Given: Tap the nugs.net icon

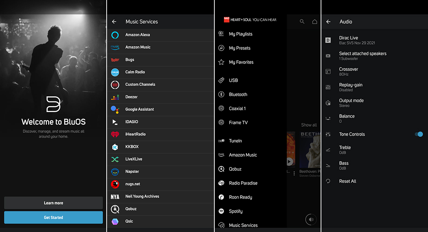Looking at the screenshot, I should (115, 184).
